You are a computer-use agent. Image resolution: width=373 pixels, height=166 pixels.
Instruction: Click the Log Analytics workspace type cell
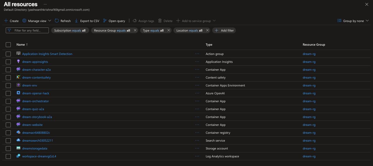(222, 156)
